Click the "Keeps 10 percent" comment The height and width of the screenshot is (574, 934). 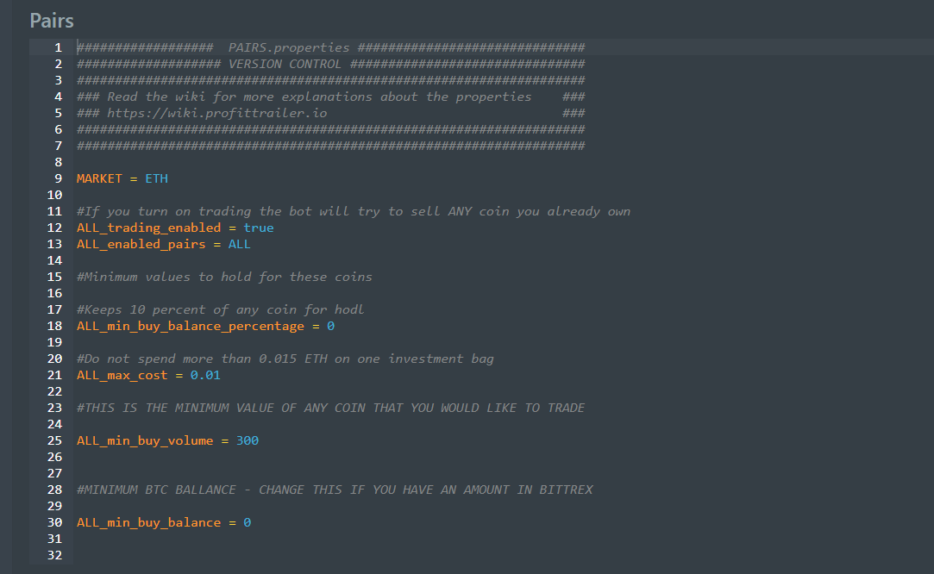220,309
